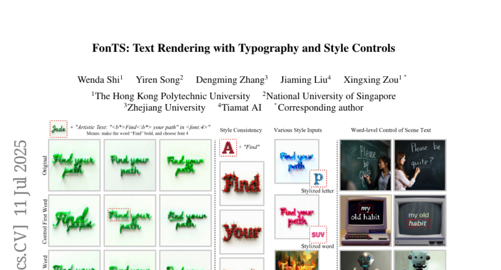Image resolution: width=501 pixels, height=270 pixels.
Task: Open the red floral 'Your' image
Action: pyautogui.click(x=242, y=232)
